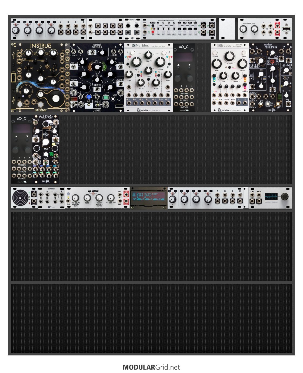The width and height of the screenshot is (303, 373).
Task: Click the TONE knob on the bottom-row effect
Action: click(87, 198)
